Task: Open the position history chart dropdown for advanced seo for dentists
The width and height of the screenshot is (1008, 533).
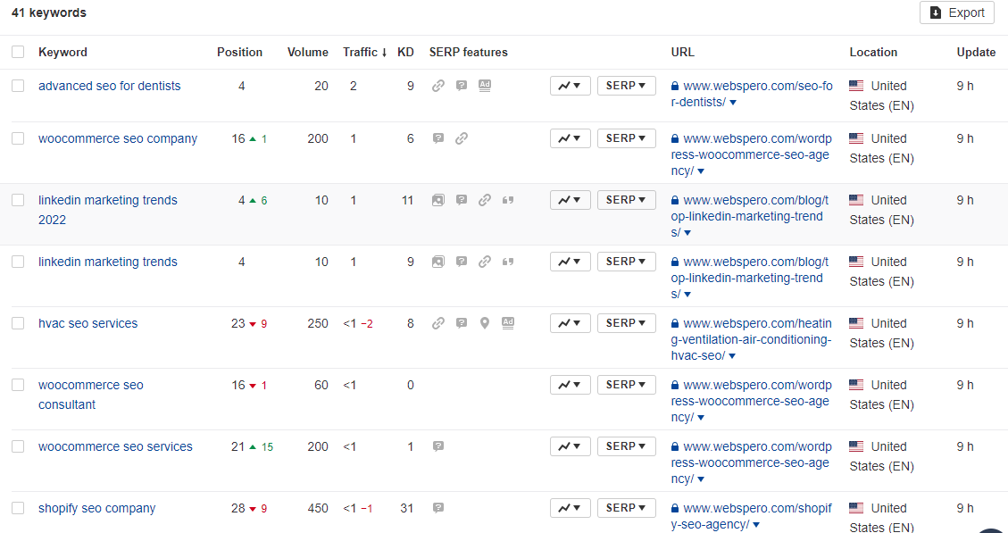Action: (571, 86)
